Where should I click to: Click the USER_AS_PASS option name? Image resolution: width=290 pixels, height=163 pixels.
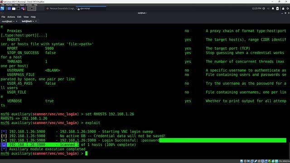coord(20,83)
